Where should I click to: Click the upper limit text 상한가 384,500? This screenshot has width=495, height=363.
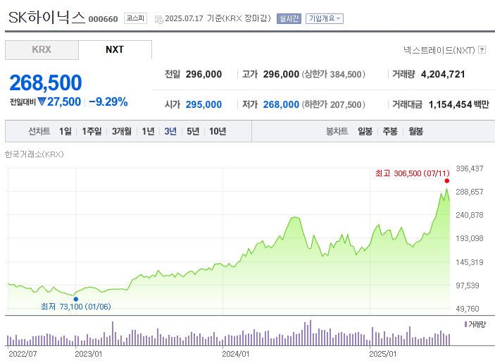(x=333, y=74)
